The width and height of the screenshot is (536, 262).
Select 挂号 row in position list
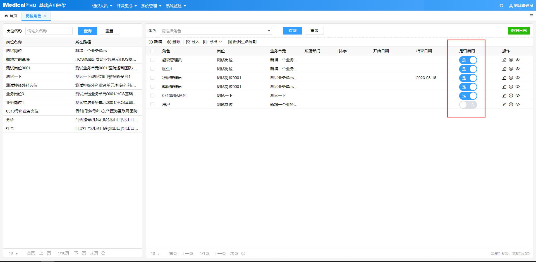click(73, 128)
